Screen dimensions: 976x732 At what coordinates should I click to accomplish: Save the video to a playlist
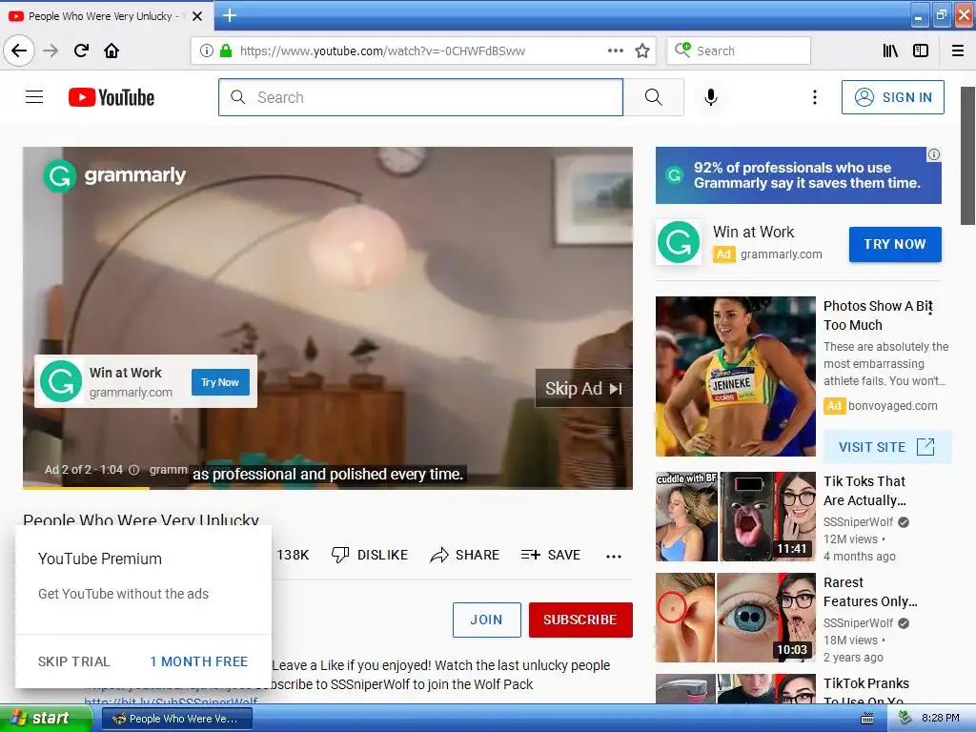click(550, 555)
